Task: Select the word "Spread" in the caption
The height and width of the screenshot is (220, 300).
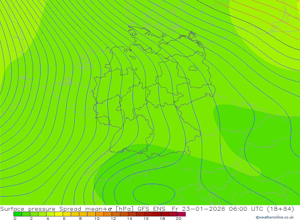Action: (x=70, y=209)
